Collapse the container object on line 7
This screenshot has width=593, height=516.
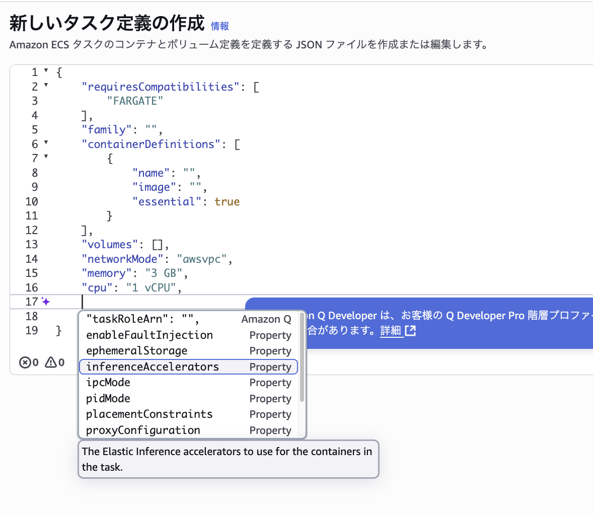[x=46, y=157]
